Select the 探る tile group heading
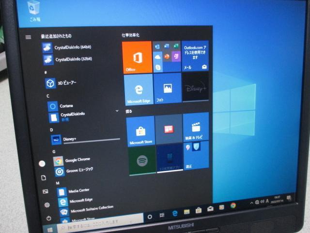Image resolution: width=310 pixels, height=233 pixels. point(129,111)
